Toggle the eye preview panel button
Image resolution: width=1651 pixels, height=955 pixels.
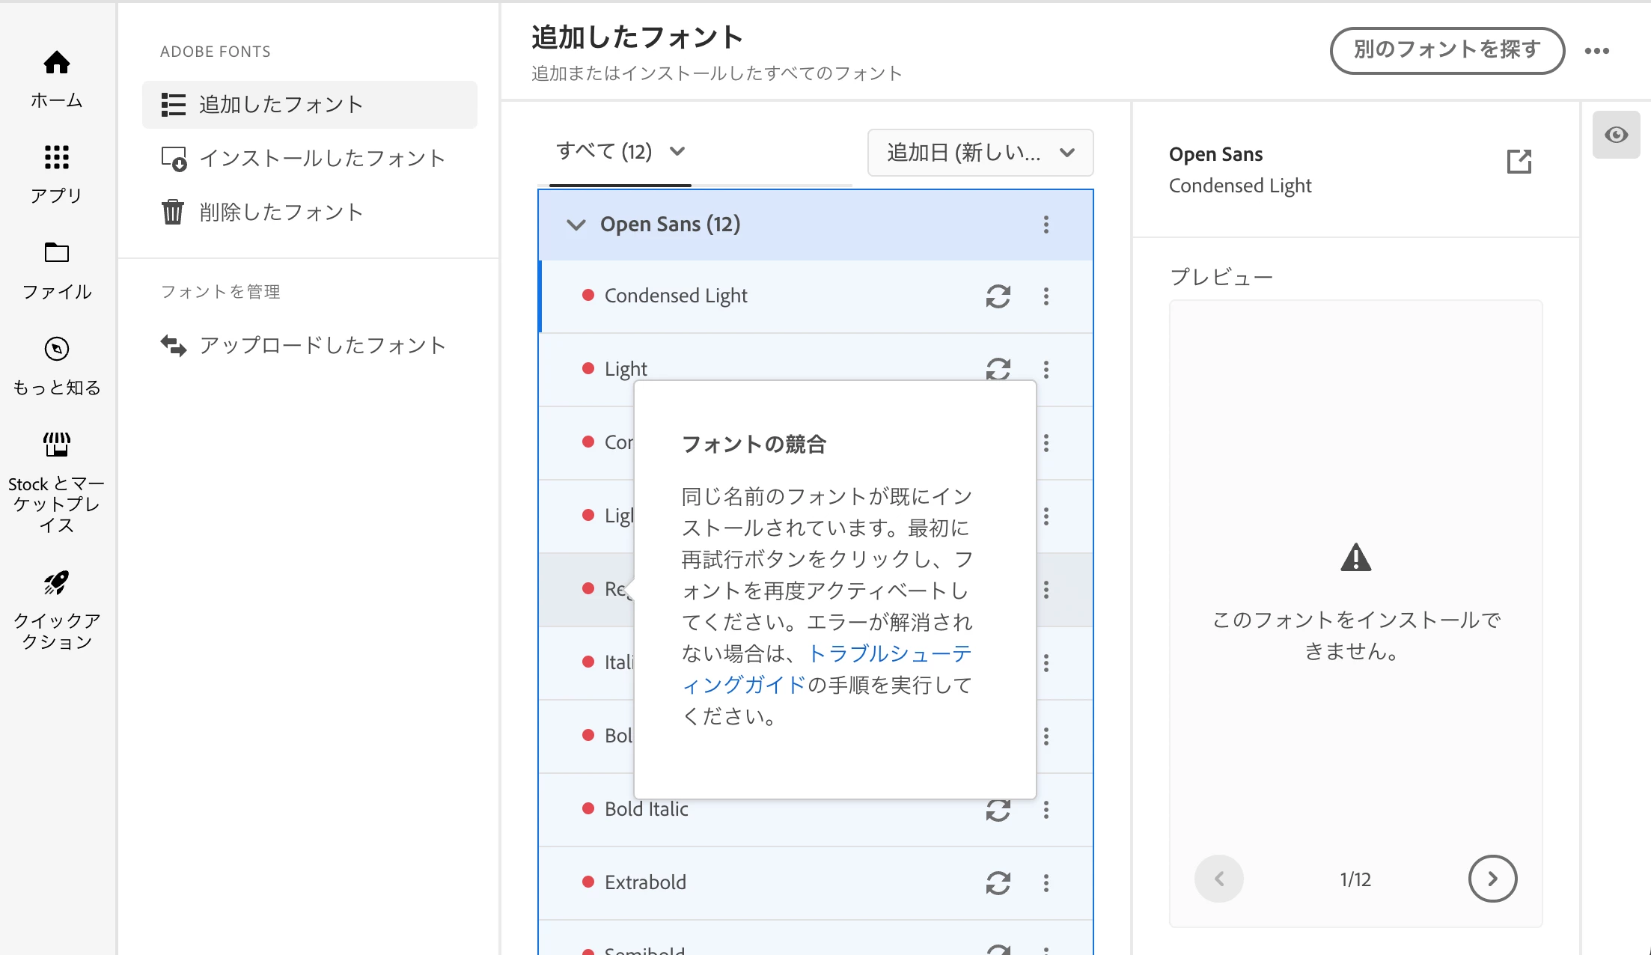pos(1616,135)
